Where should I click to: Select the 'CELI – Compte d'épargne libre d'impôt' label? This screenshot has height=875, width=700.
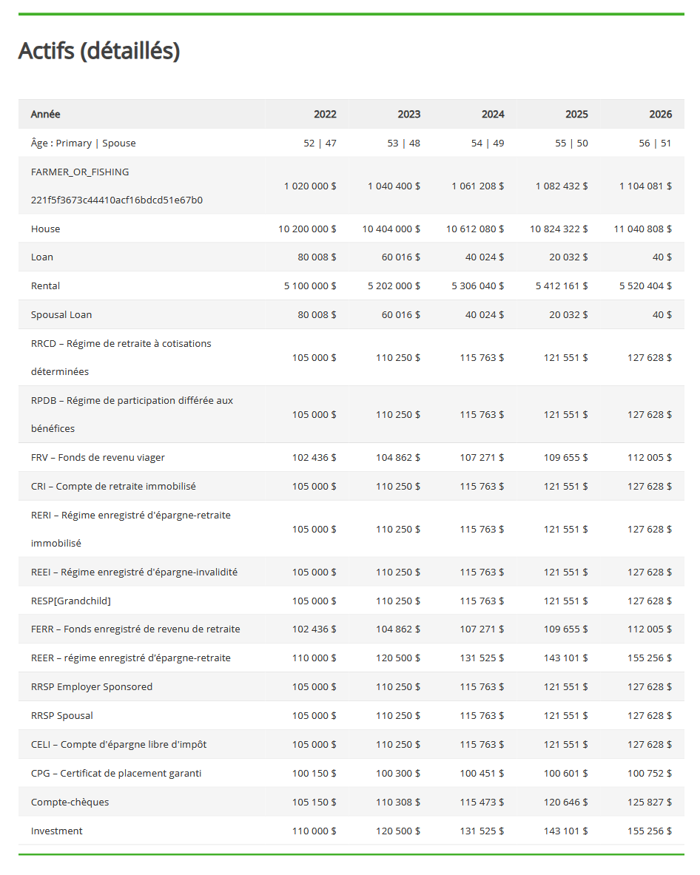(118, 744)
